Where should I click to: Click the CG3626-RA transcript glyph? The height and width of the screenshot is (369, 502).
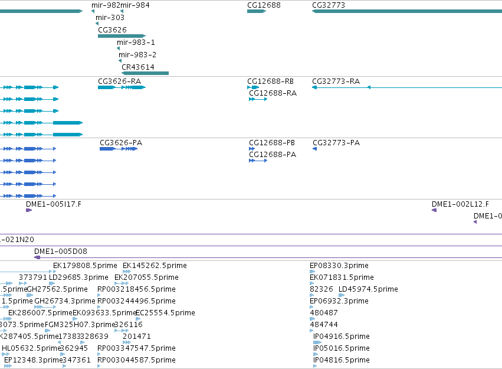pyautogui.click(x=122, y=87)
